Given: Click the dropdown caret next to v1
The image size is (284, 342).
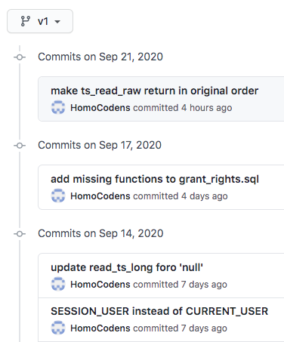Looking at the screenshot, I should click(57, 22).
